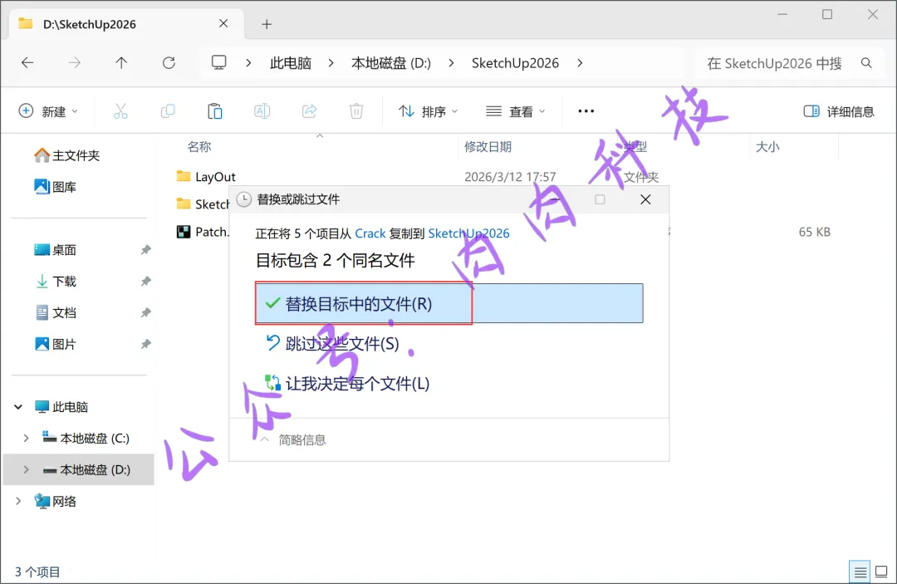Screen dimensions: 897x584
Task: Select the folder row partly hidden as Sketch
Action: (203, 204)
